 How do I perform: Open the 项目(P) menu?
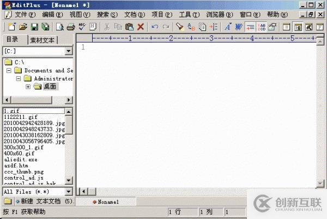(x=162, y=15)
